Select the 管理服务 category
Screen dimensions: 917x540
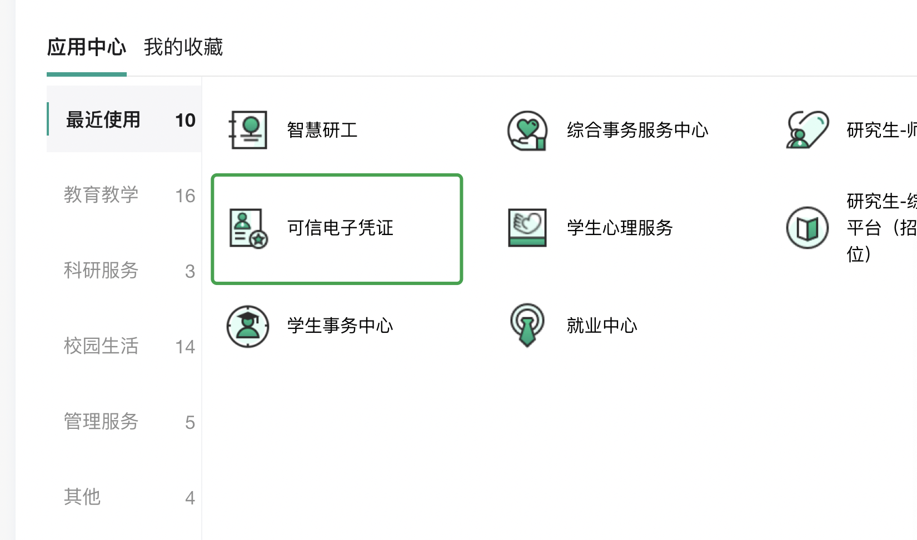[101, 422]
